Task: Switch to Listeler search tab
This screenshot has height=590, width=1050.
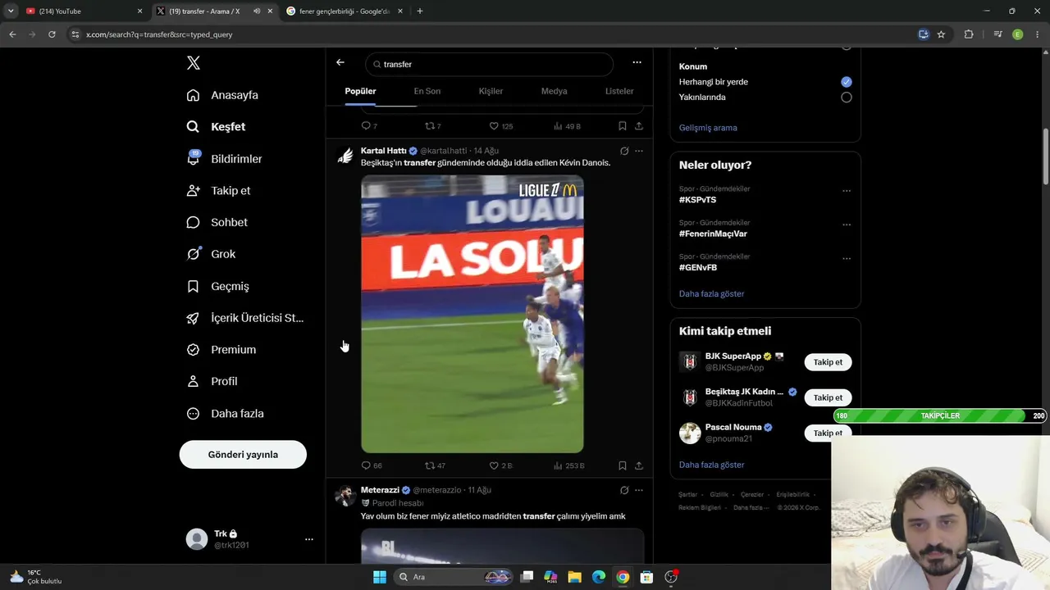Action: coord(619,91)
